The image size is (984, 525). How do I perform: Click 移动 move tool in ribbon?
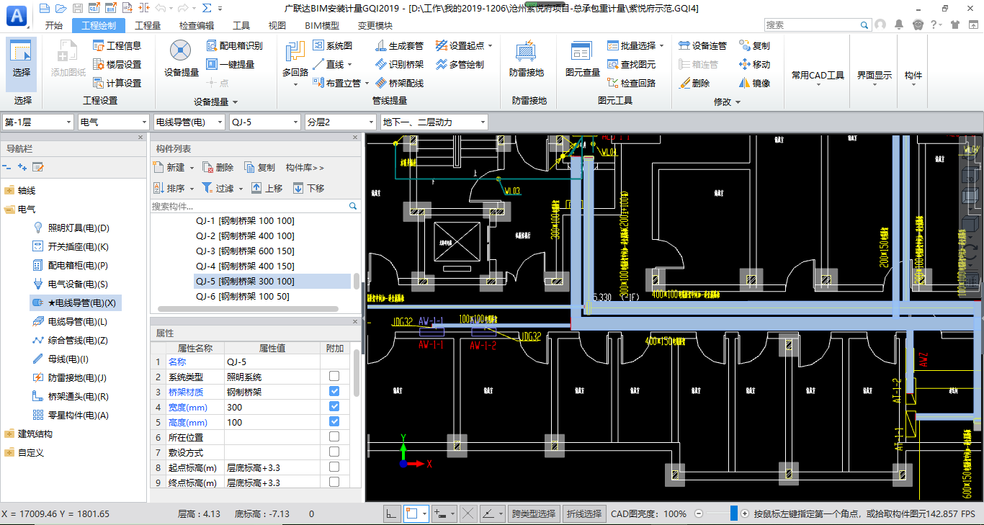(x=755, y=64)
